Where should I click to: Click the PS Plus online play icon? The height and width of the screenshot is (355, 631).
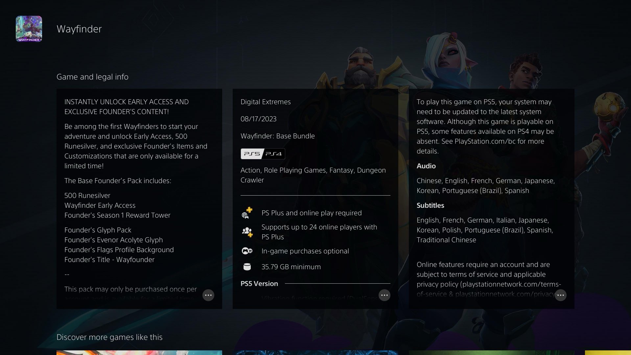pyautogui.click(x=247, y=213)
